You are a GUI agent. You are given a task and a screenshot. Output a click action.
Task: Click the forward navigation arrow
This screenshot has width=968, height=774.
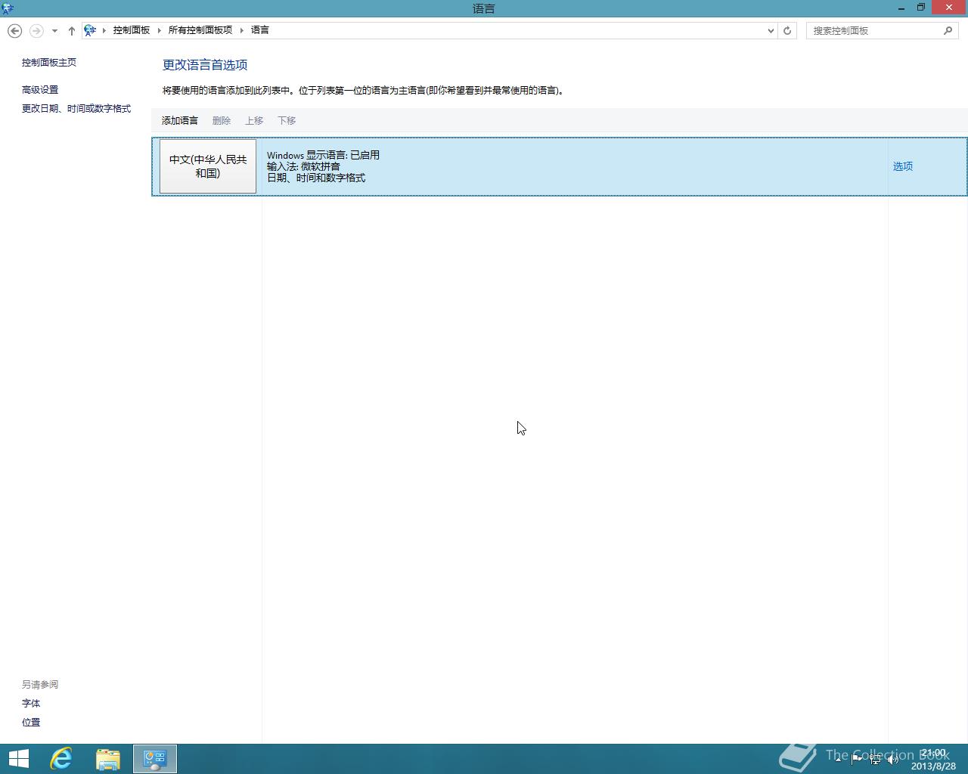pos(36,30)
